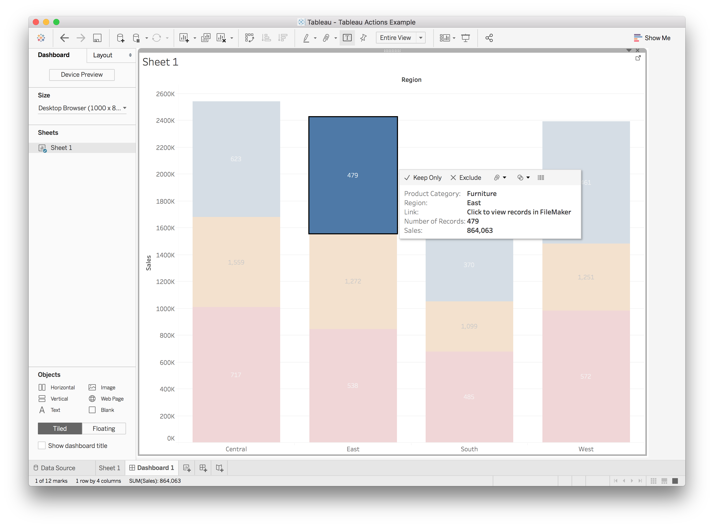Click the Share workbook icon

coord(489,38)
